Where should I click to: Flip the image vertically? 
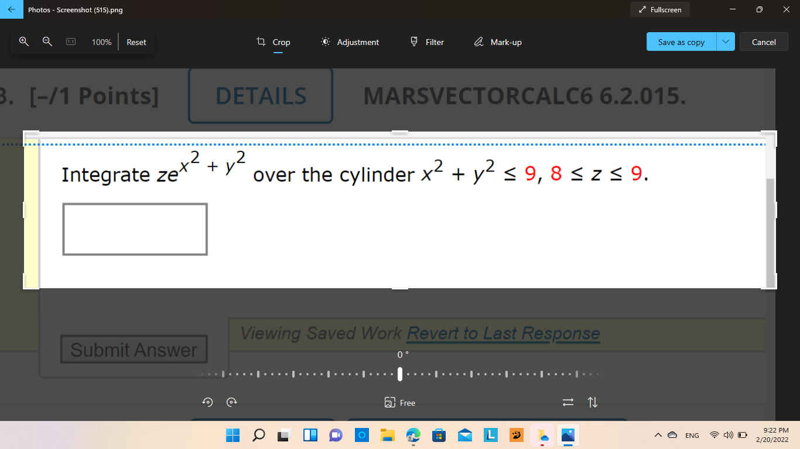pos(593,402)
